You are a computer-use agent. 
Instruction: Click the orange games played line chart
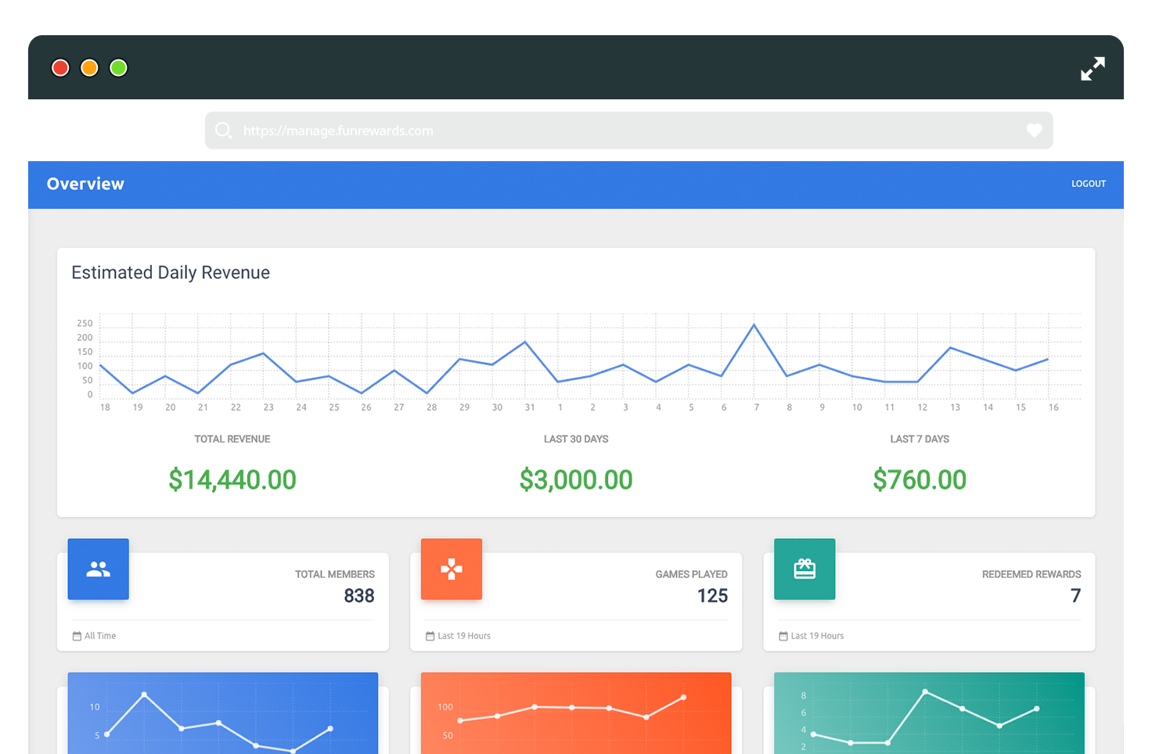tap(576, 713)
